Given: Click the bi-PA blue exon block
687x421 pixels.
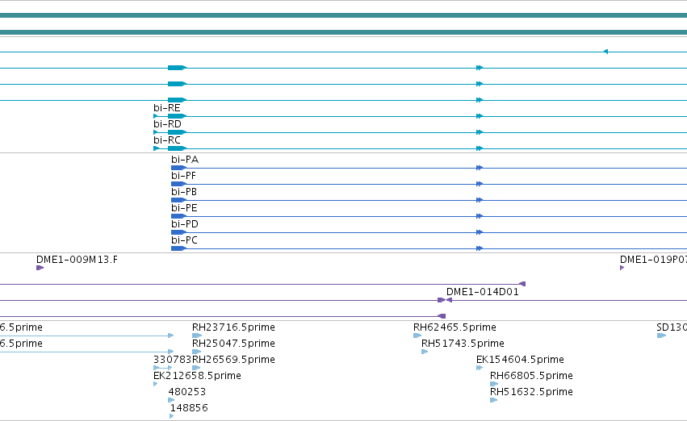Looking at the screenshot, I should click(178, 168).
